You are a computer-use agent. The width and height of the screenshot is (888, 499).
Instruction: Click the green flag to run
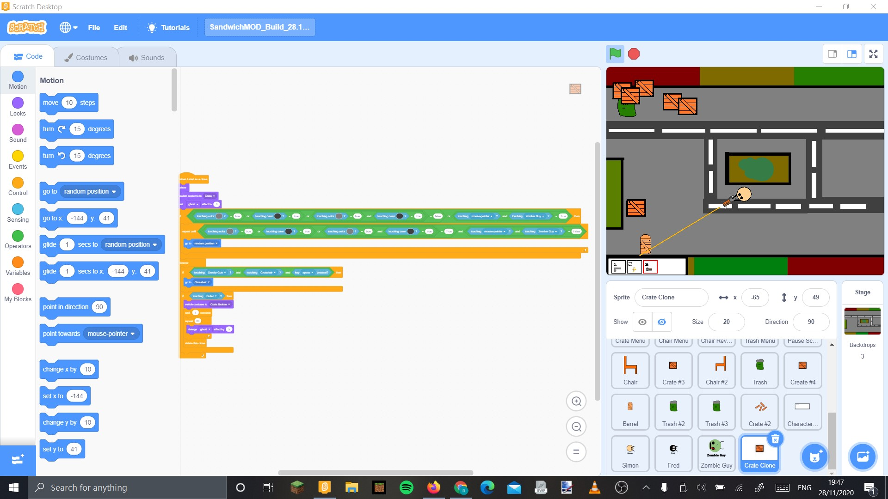tap(615, 54)
